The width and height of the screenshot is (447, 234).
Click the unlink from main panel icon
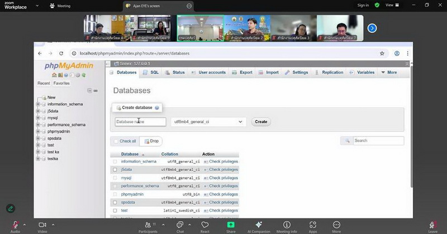coord(96,90)
